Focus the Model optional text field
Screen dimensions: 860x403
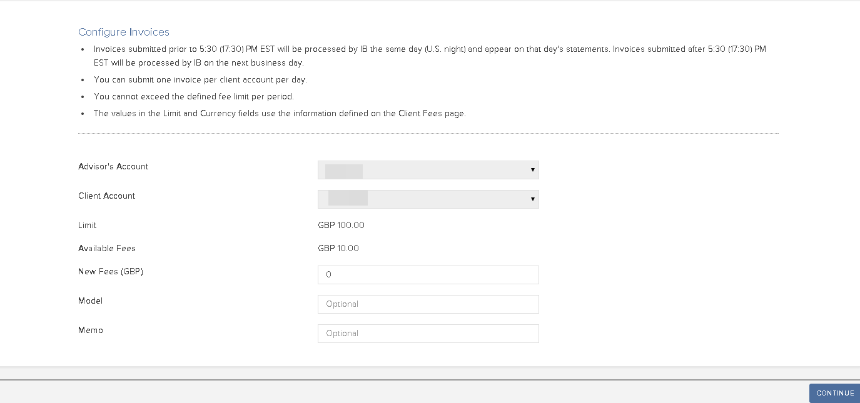tap(428, 304)
